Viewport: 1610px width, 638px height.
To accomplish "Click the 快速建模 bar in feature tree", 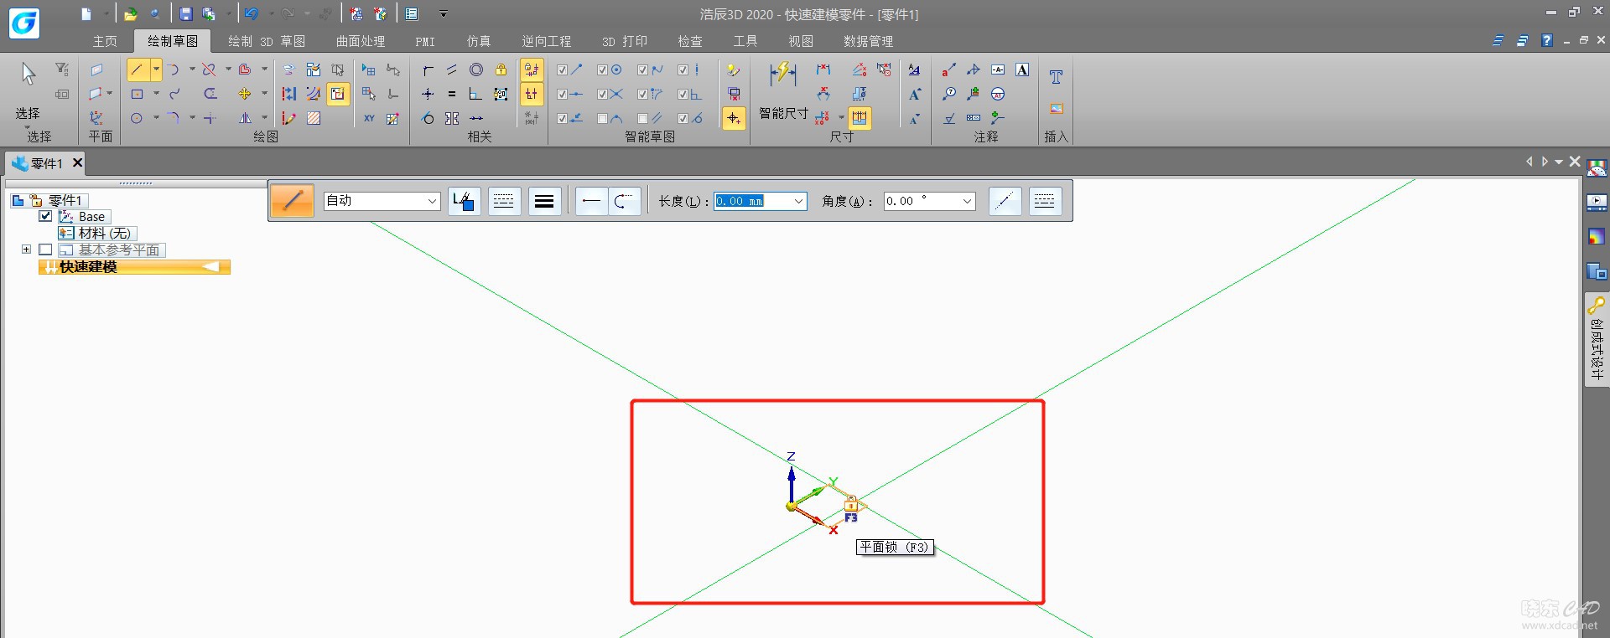I will (x=134, y=267).
